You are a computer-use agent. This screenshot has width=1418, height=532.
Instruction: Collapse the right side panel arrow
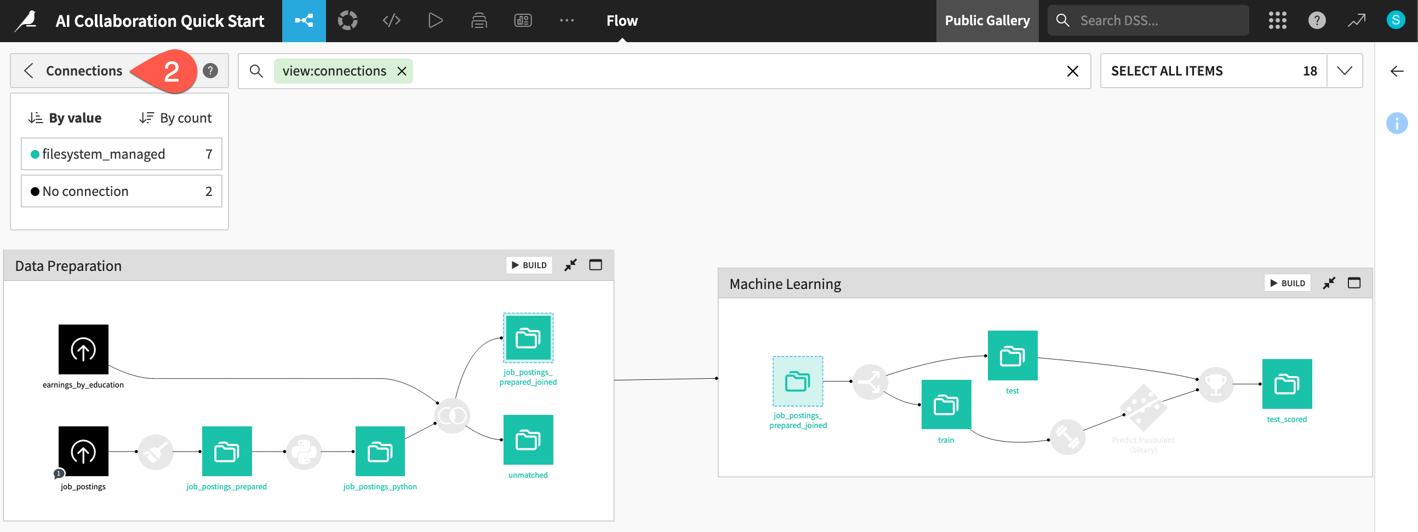[x=1397, y=71]
